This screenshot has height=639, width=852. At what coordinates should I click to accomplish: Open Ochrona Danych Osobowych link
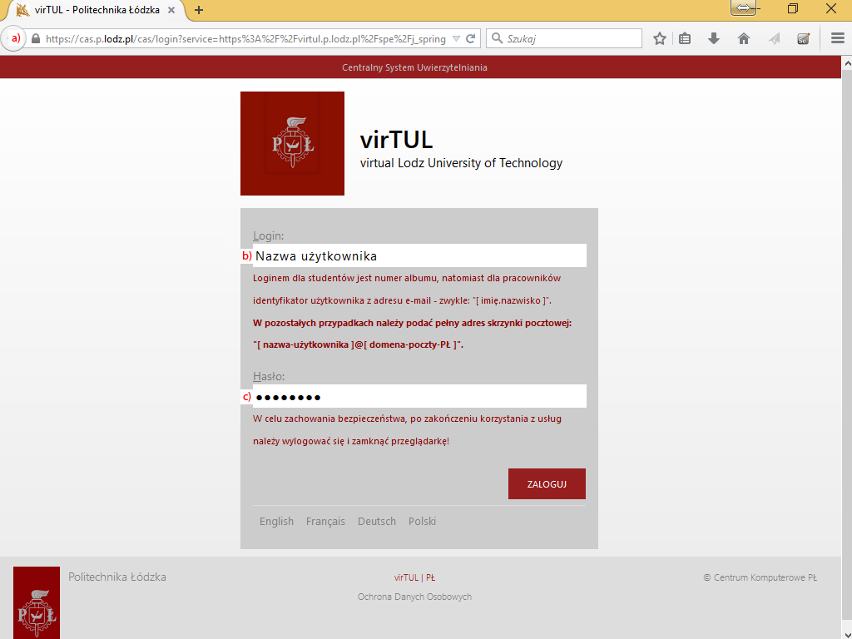(x=414, y=597)
